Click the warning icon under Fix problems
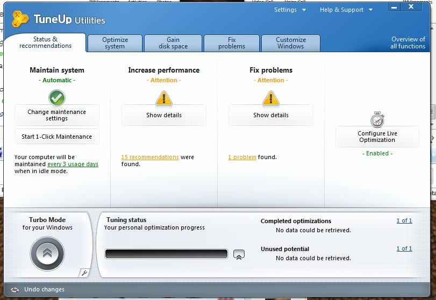The image size is (436, 300). pos(270,98)
